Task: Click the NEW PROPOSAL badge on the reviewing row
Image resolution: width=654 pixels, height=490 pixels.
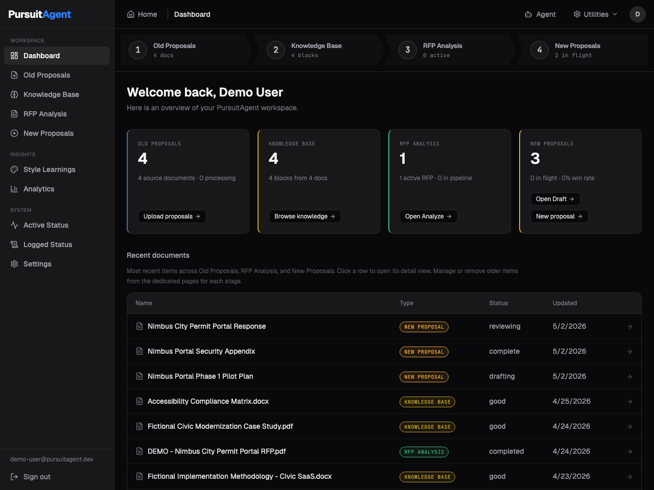Action: pyautogui.click(x=424, y=327)
